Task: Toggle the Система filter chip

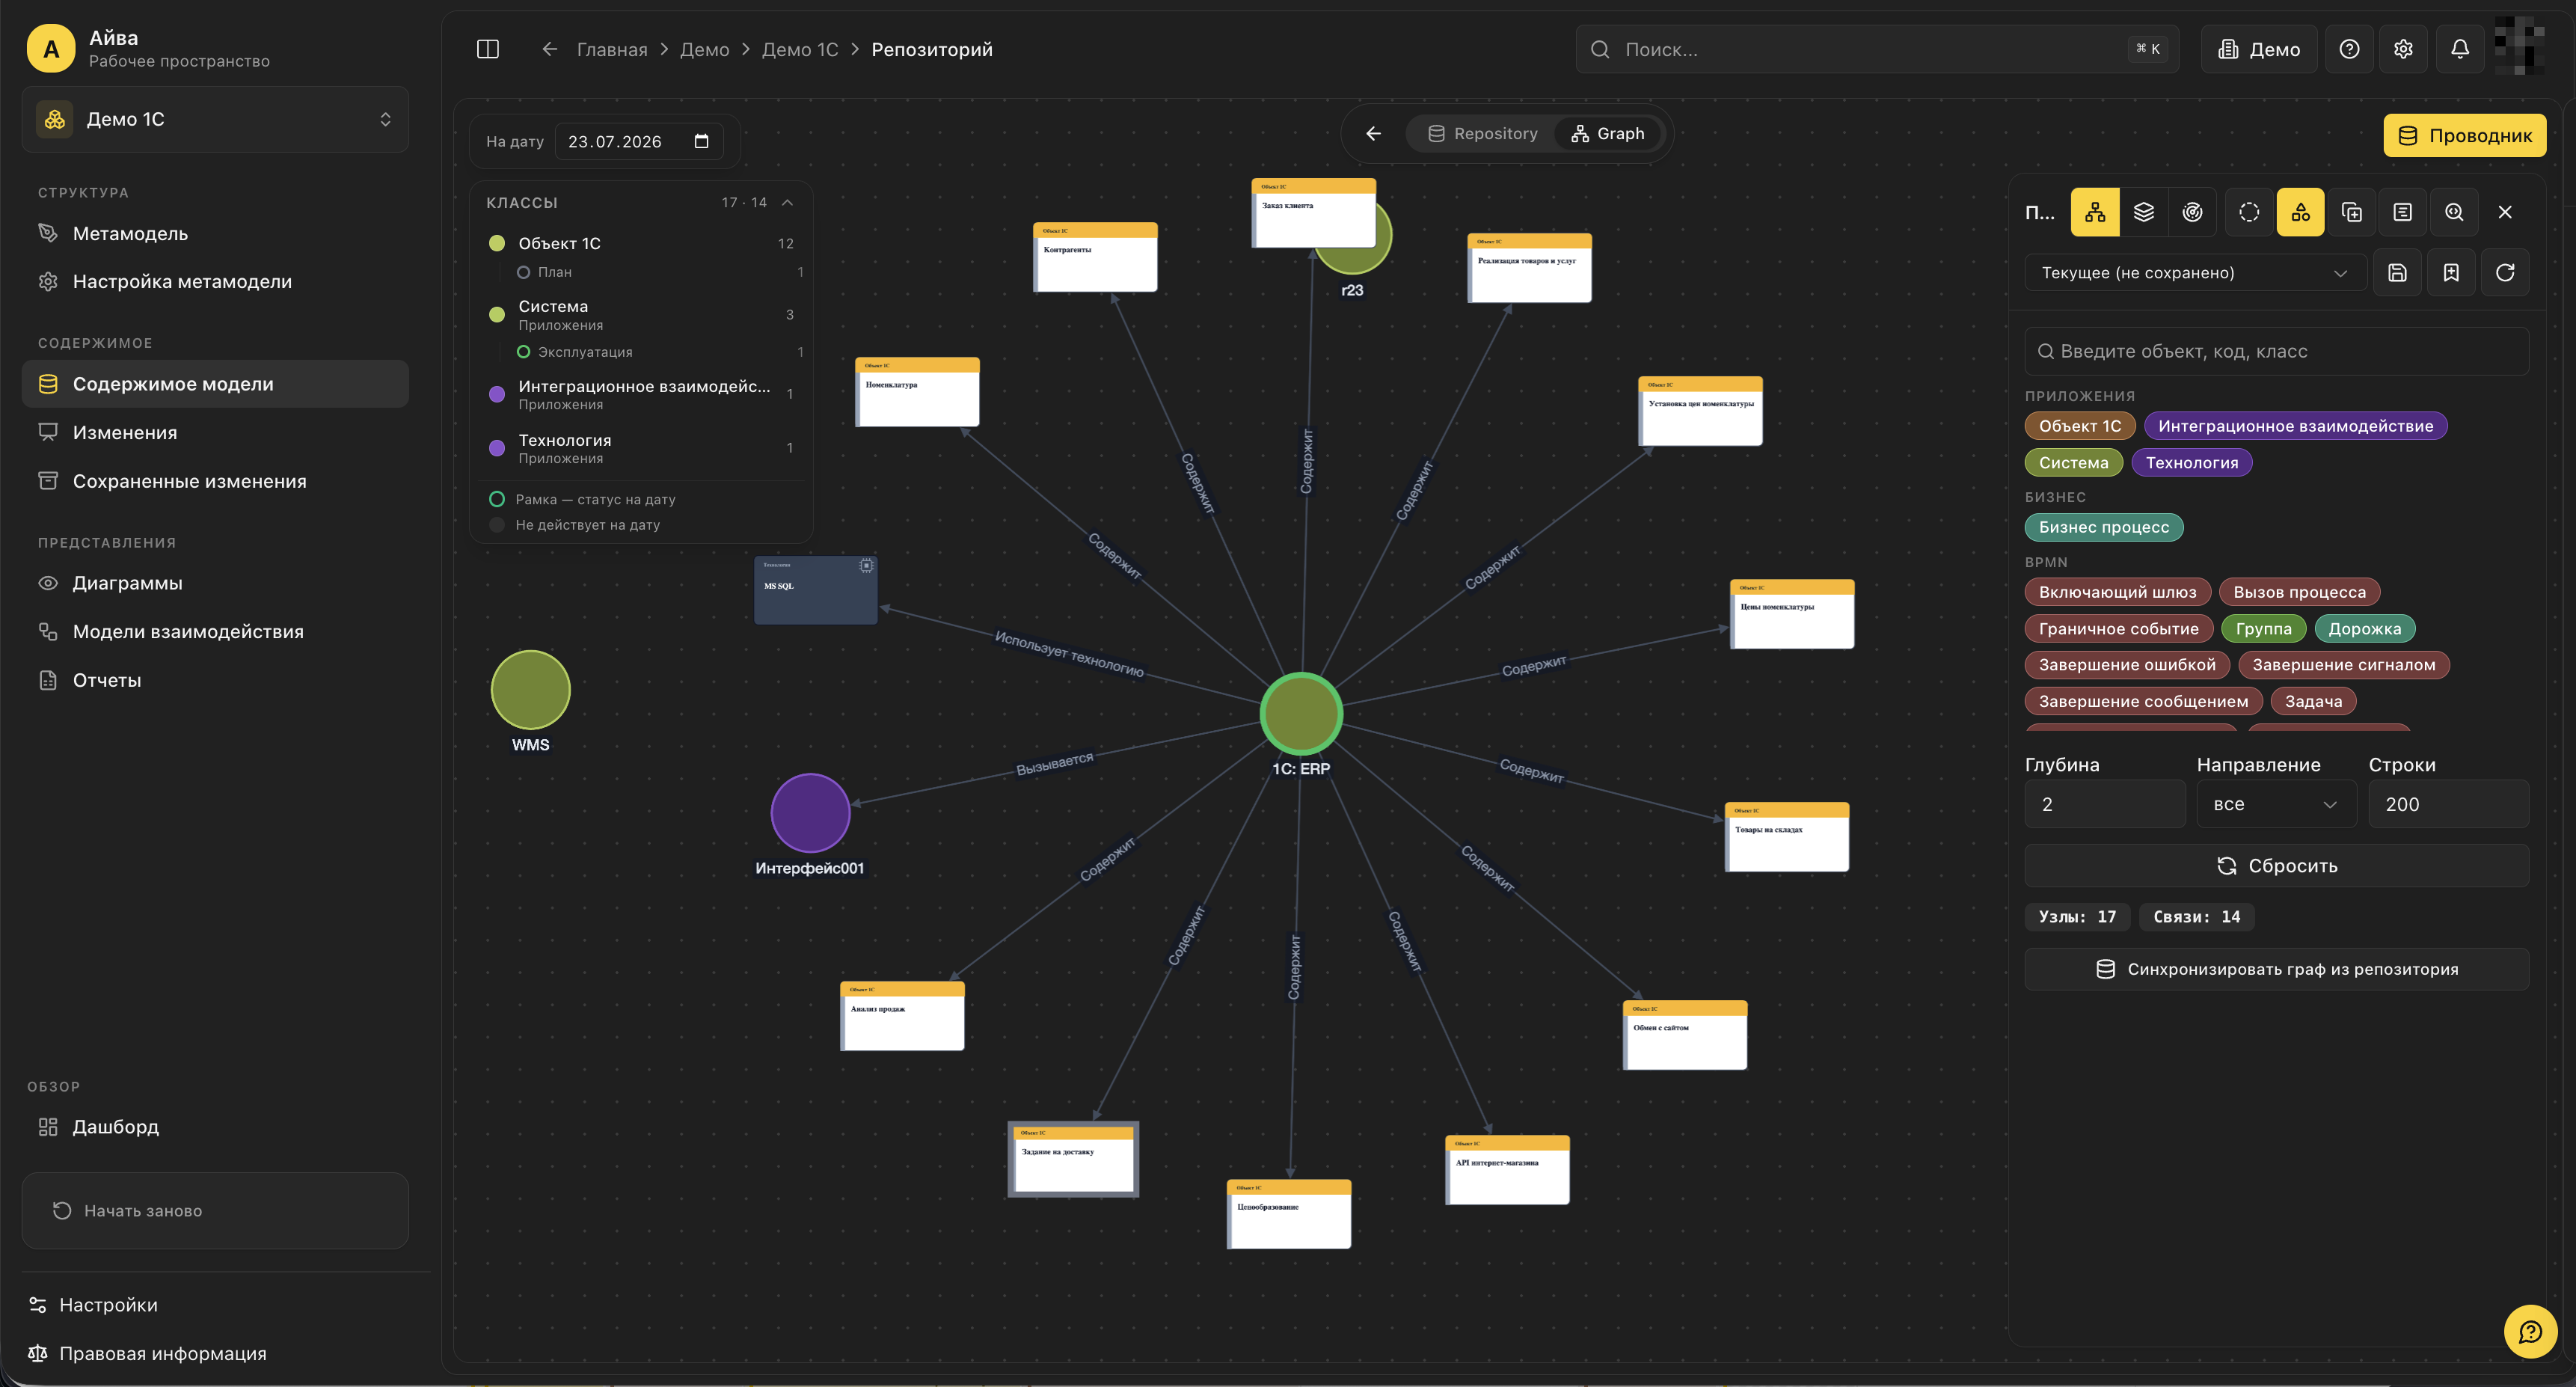Action: [x=2074, y=463]
